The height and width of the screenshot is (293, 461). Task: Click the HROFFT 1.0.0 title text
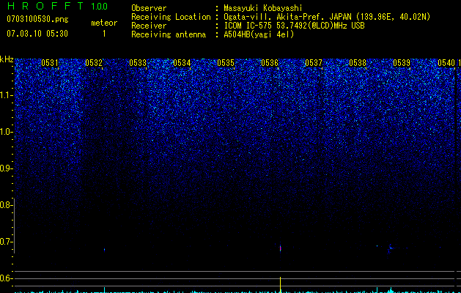point(57,6)
